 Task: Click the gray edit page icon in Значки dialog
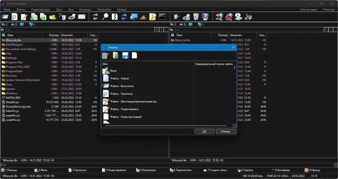point(105,56)
